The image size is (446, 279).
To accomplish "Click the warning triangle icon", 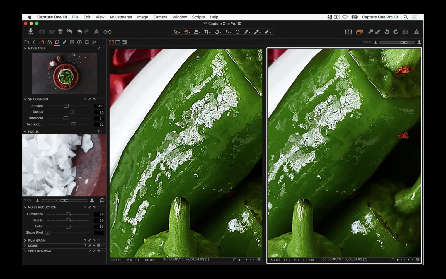I will 416,32.
